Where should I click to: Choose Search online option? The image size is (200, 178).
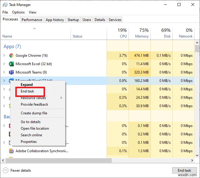pyautogui.click(x=31, y=135)
